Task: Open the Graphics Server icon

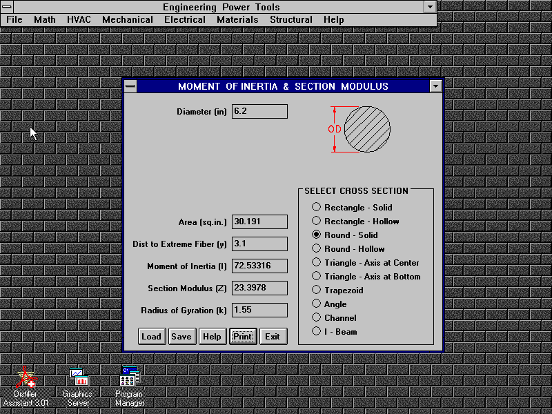Action: [78, 377]
